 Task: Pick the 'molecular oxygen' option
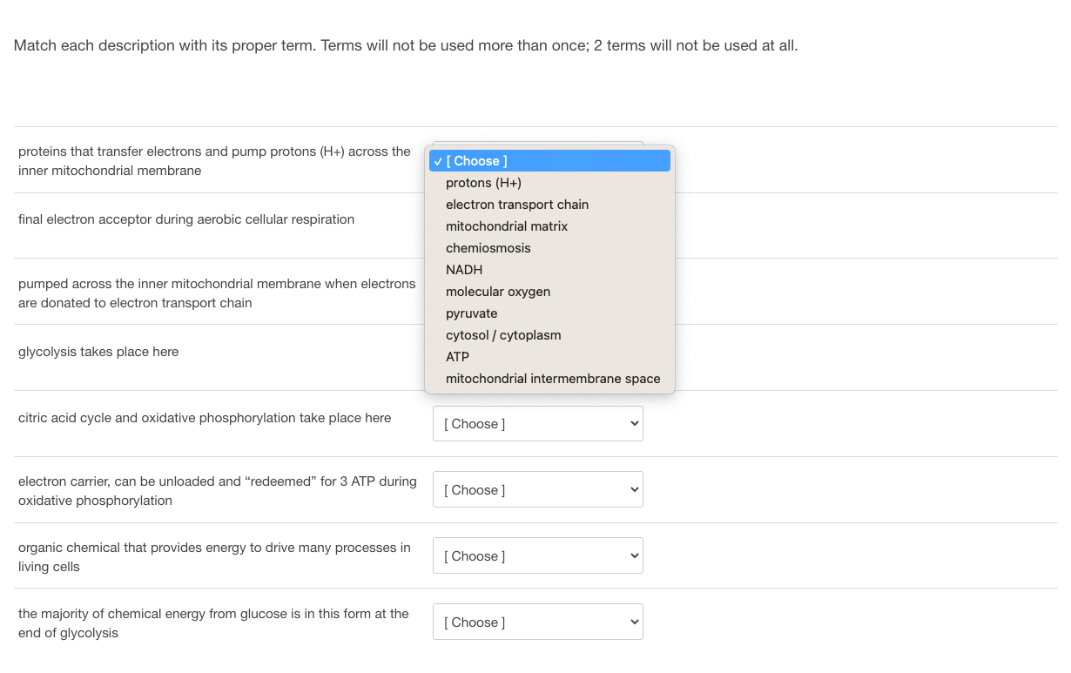tap(498, 292)
